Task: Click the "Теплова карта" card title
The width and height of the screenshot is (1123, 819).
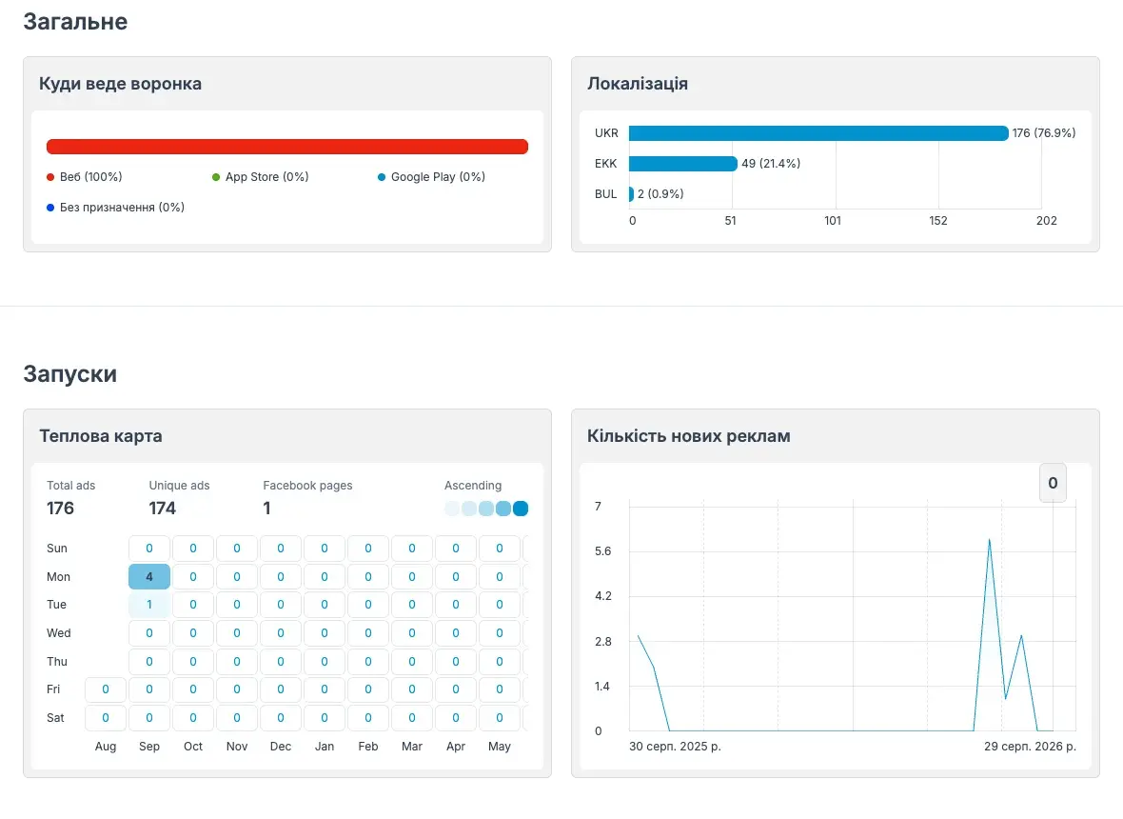Action: point(101,435)
